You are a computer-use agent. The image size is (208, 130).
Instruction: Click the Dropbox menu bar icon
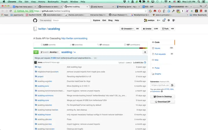pos(125,2)
